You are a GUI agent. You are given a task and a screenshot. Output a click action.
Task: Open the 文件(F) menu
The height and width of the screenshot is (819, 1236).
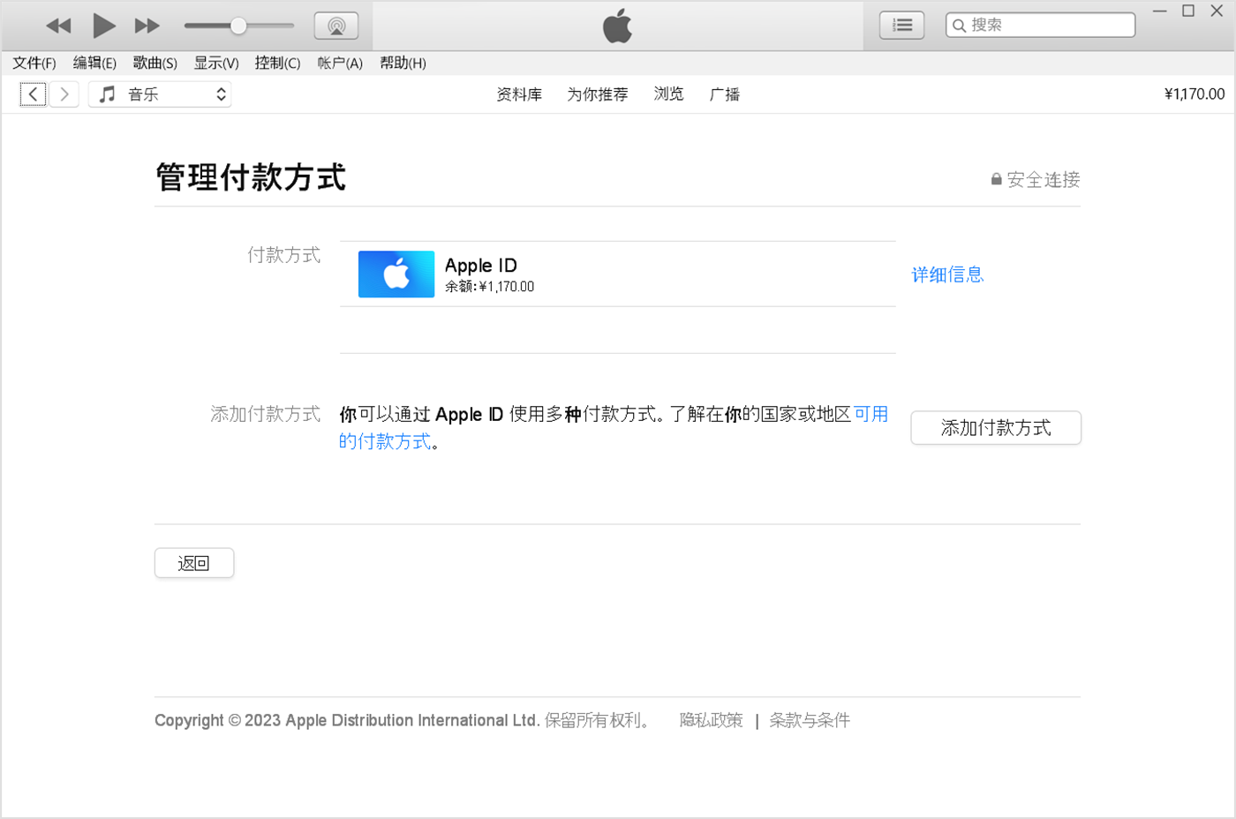[x=34, y=63]
